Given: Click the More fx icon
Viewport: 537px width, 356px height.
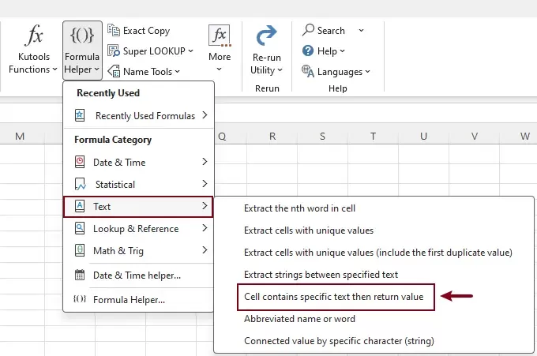Looking at the screenshot, I should tap(220, 36).
